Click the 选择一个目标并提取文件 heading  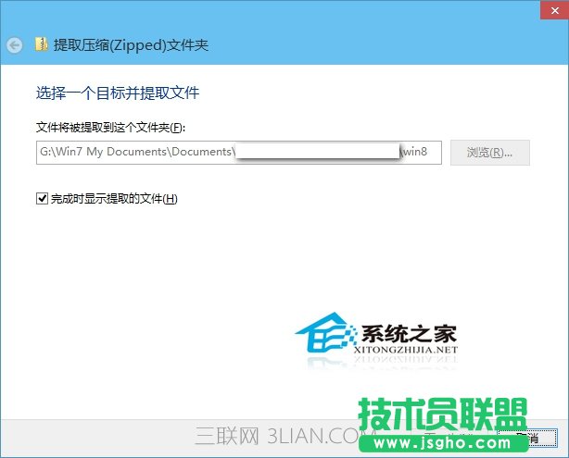tap(118, 93)
